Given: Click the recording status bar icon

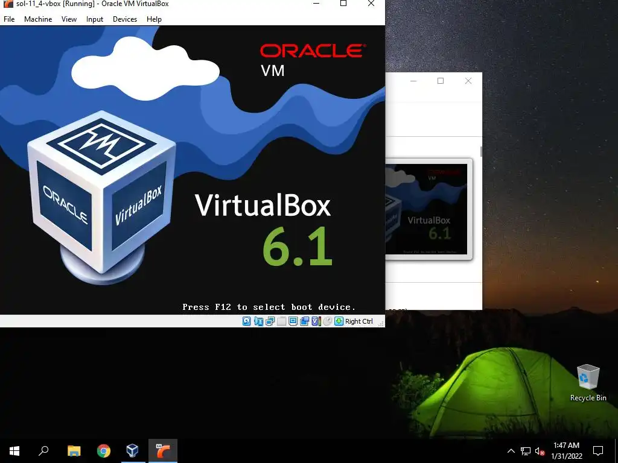Looking at the screenshot, I should pyautogui.click(x=304, y=321).
